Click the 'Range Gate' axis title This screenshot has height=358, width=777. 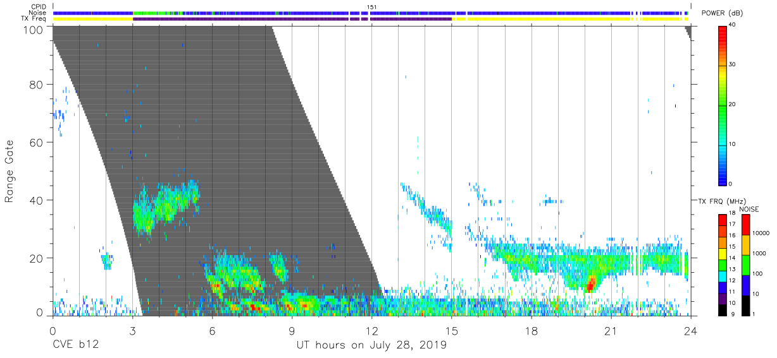point(10,171)
